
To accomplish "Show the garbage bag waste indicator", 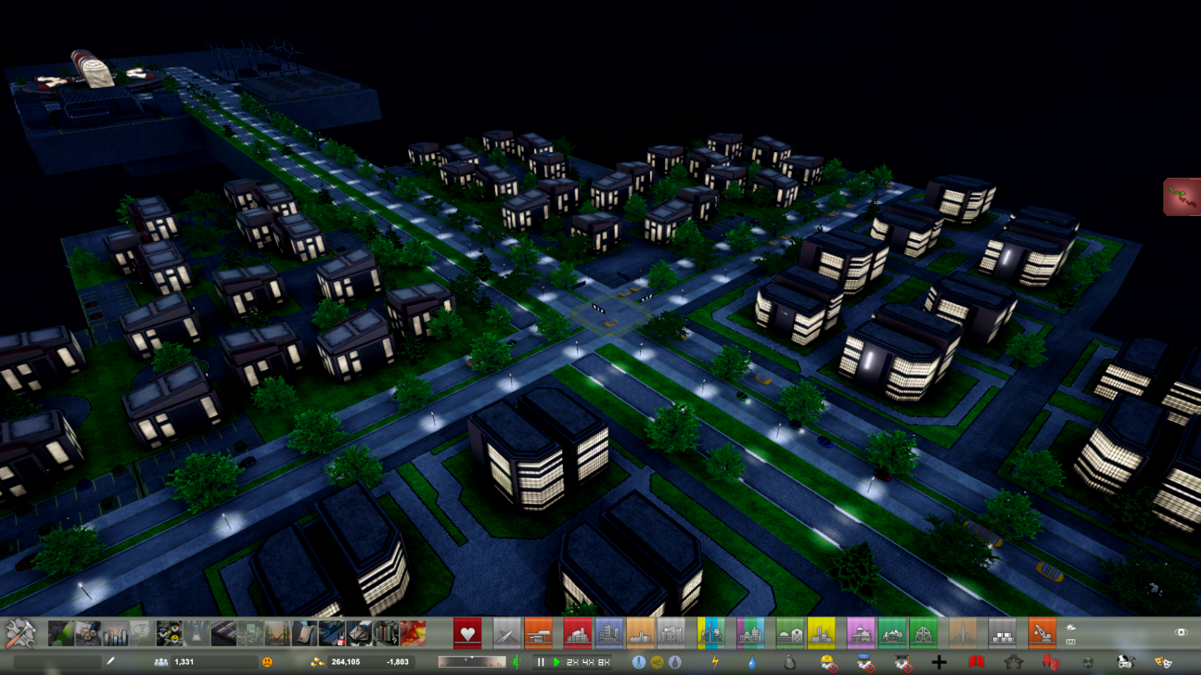I will tap(790, 662).
